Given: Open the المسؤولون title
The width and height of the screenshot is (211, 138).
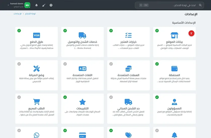Looking at the screenshot, I should tap(174, 108).
